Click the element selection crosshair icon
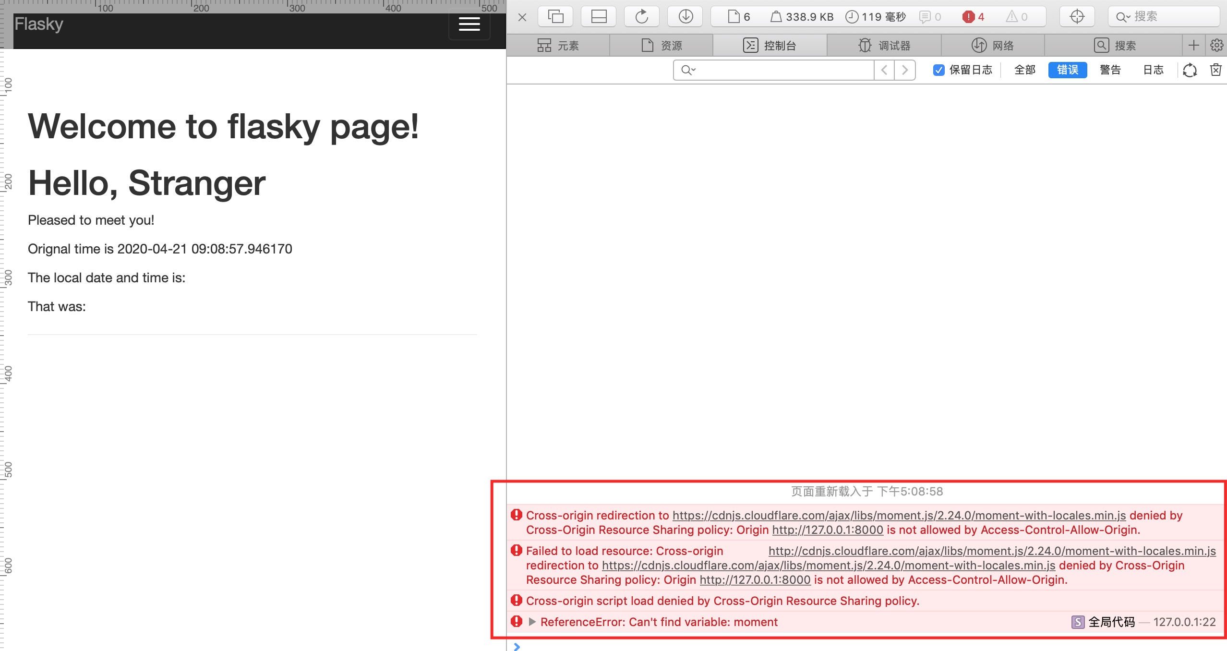This screenshot has height=651, width=1227. (x=1077, y=17)
